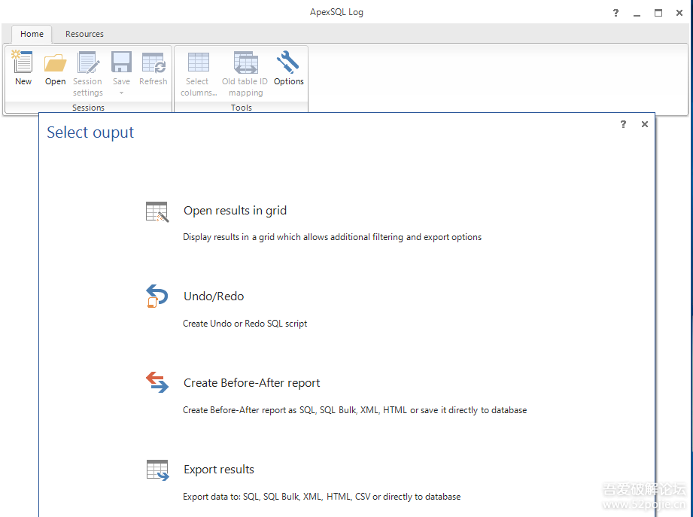Click the Save disk icon
Screen dimensions: 693x517
[121, 62]
